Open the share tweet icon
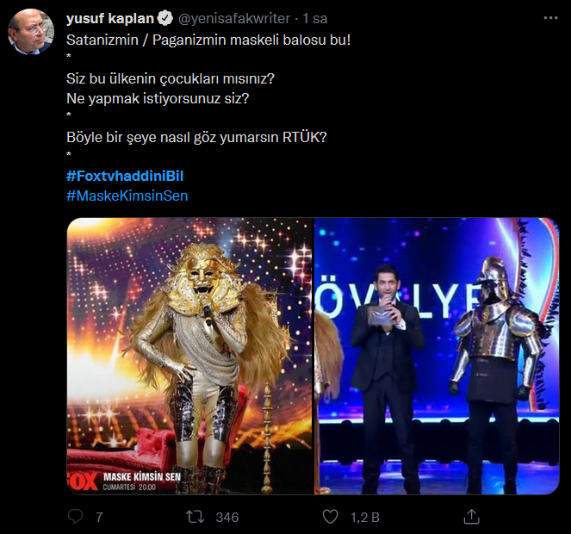Viewport: 571px width, 534px height. [x=471, y=517]
